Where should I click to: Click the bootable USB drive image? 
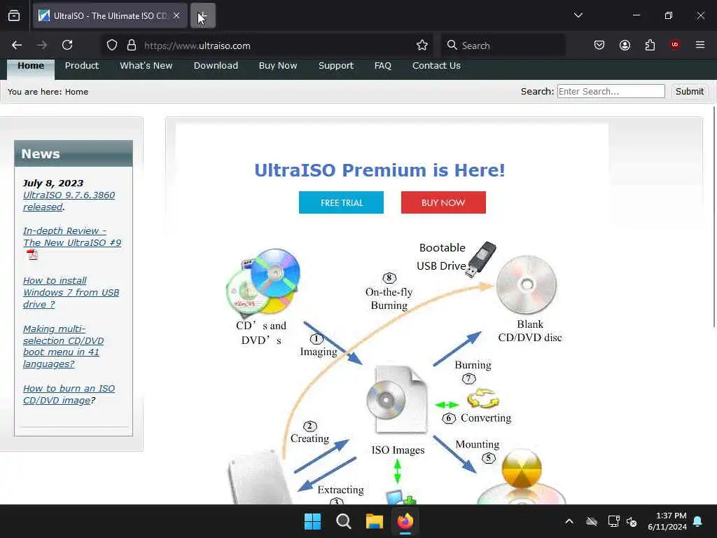(x=480, y=259)
